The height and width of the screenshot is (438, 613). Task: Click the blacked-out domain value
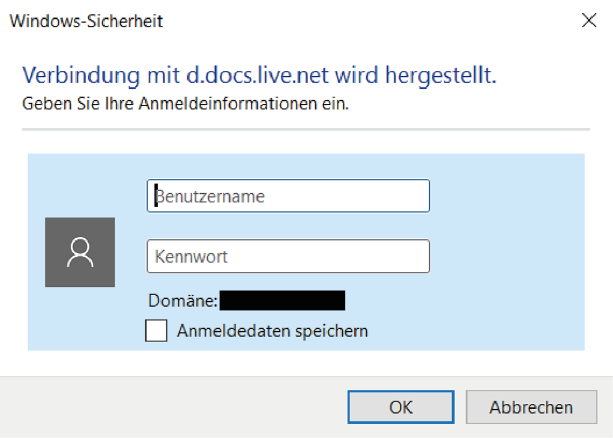[282, 300]
